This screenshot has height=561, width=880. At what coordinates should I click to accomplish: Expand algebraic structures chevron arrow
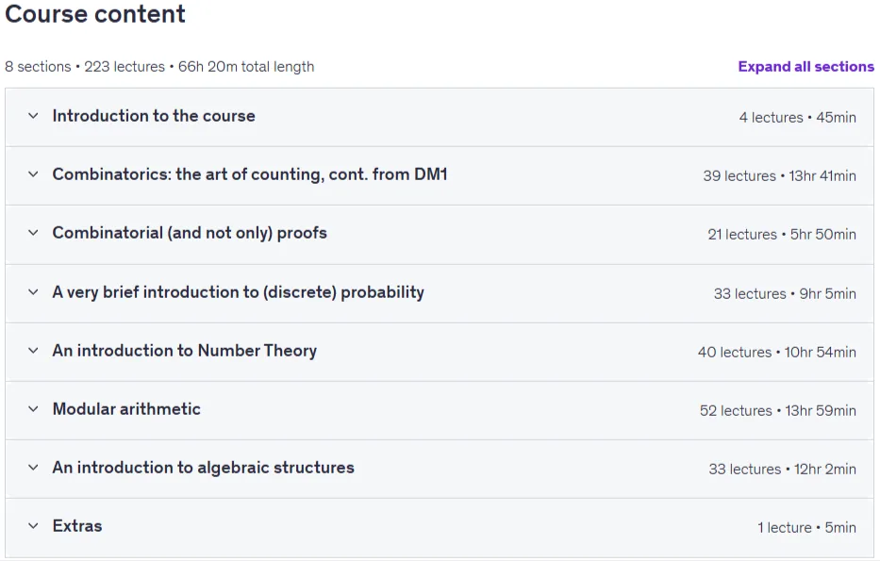(33, 468)
